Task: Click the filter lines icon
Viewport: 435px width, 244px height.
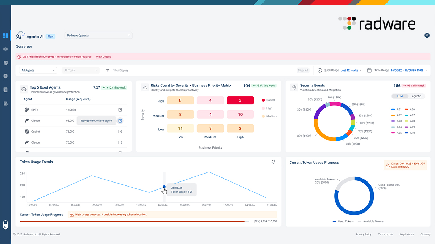Action: 108,70
